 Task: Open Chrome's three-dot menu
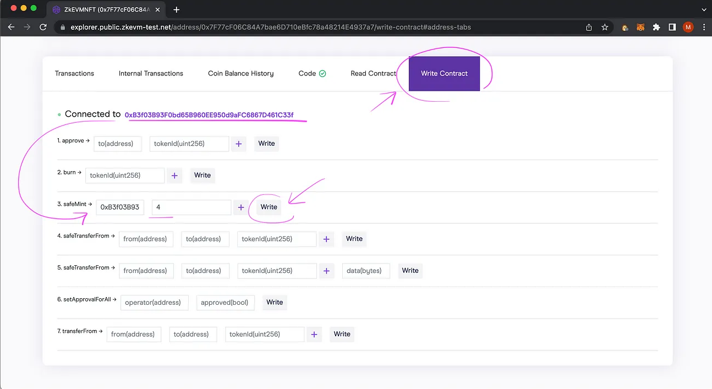[x=703, y=27]
